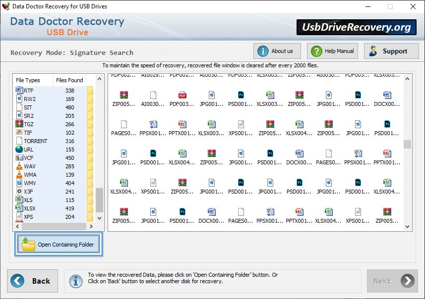Click the Files Found column header
Viewport: 425px width, 299px height.
(x=69, y=80)
